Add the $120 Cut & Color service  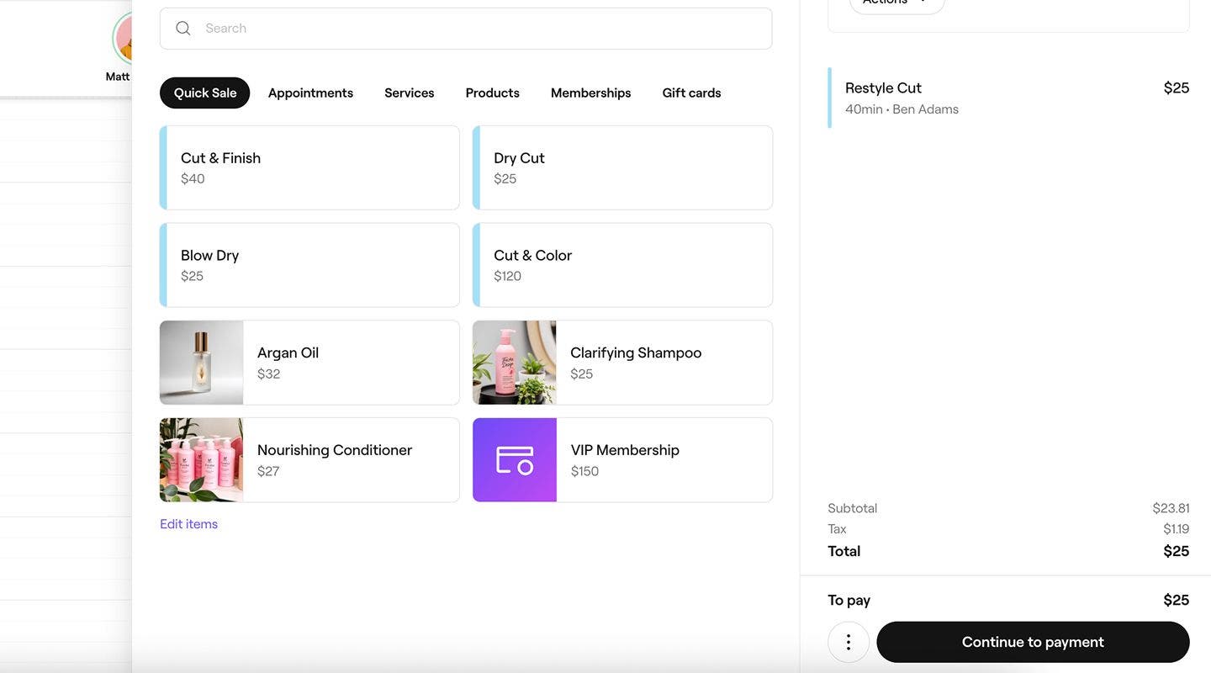pos(622,265)
